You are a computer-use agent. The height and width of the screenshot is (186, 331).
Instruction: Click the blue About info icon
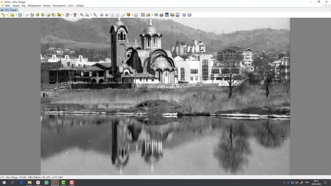click(x=190, y=15)
